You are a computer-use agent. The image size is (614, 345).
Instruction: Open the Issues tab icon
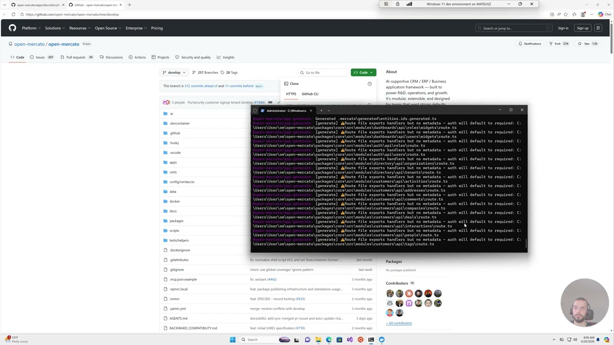click(32, 57)
